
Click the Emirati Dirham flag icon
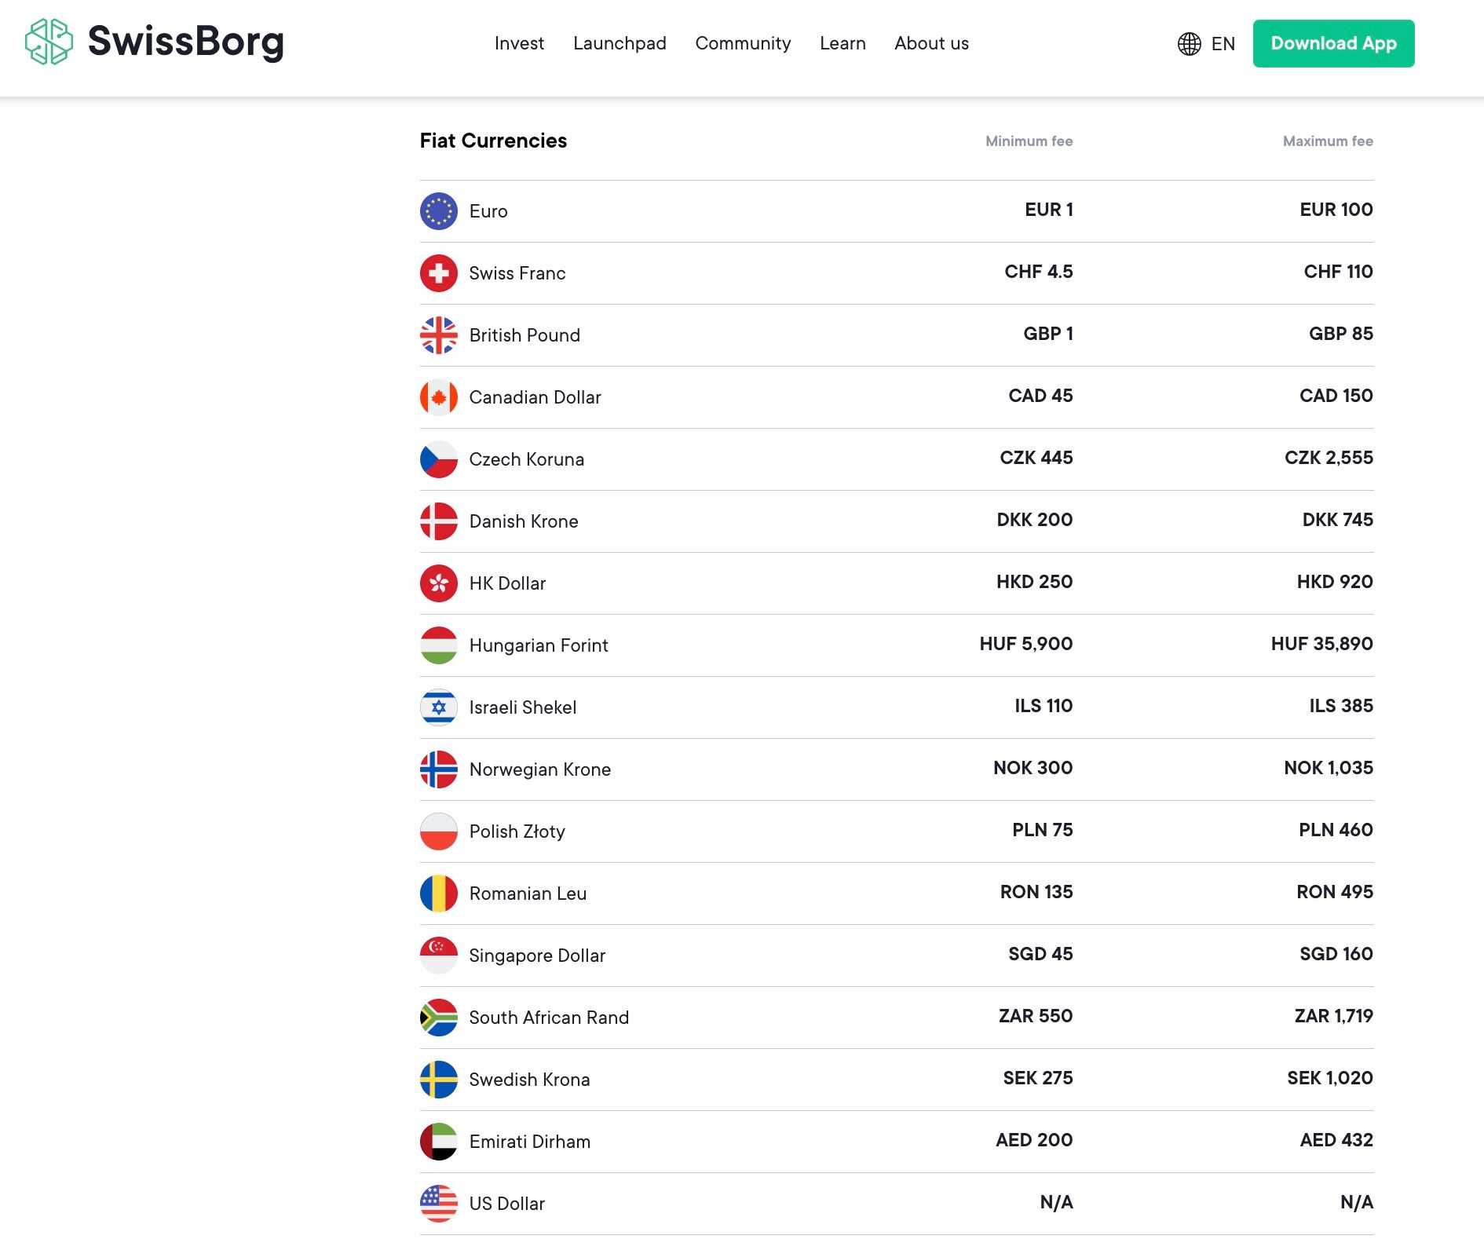(438, 1142)
